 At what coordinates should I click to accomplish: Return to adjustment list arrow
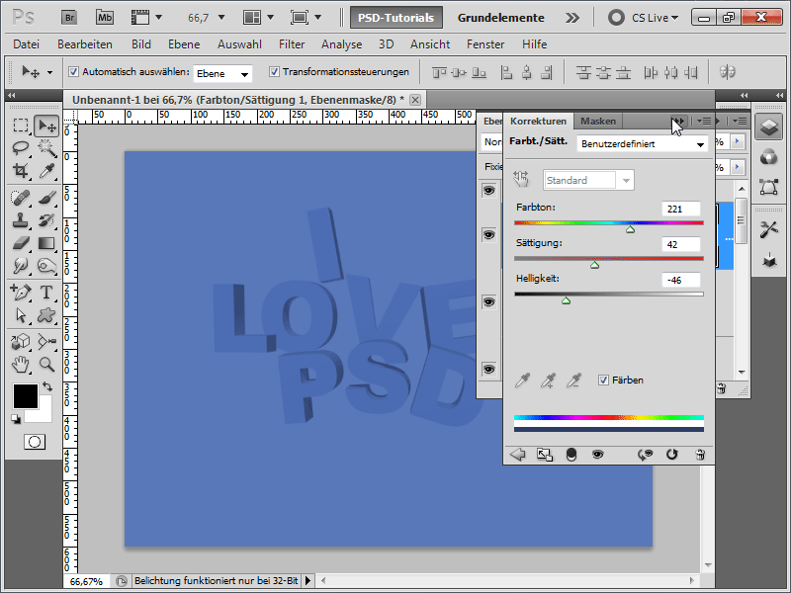[517, 455]
